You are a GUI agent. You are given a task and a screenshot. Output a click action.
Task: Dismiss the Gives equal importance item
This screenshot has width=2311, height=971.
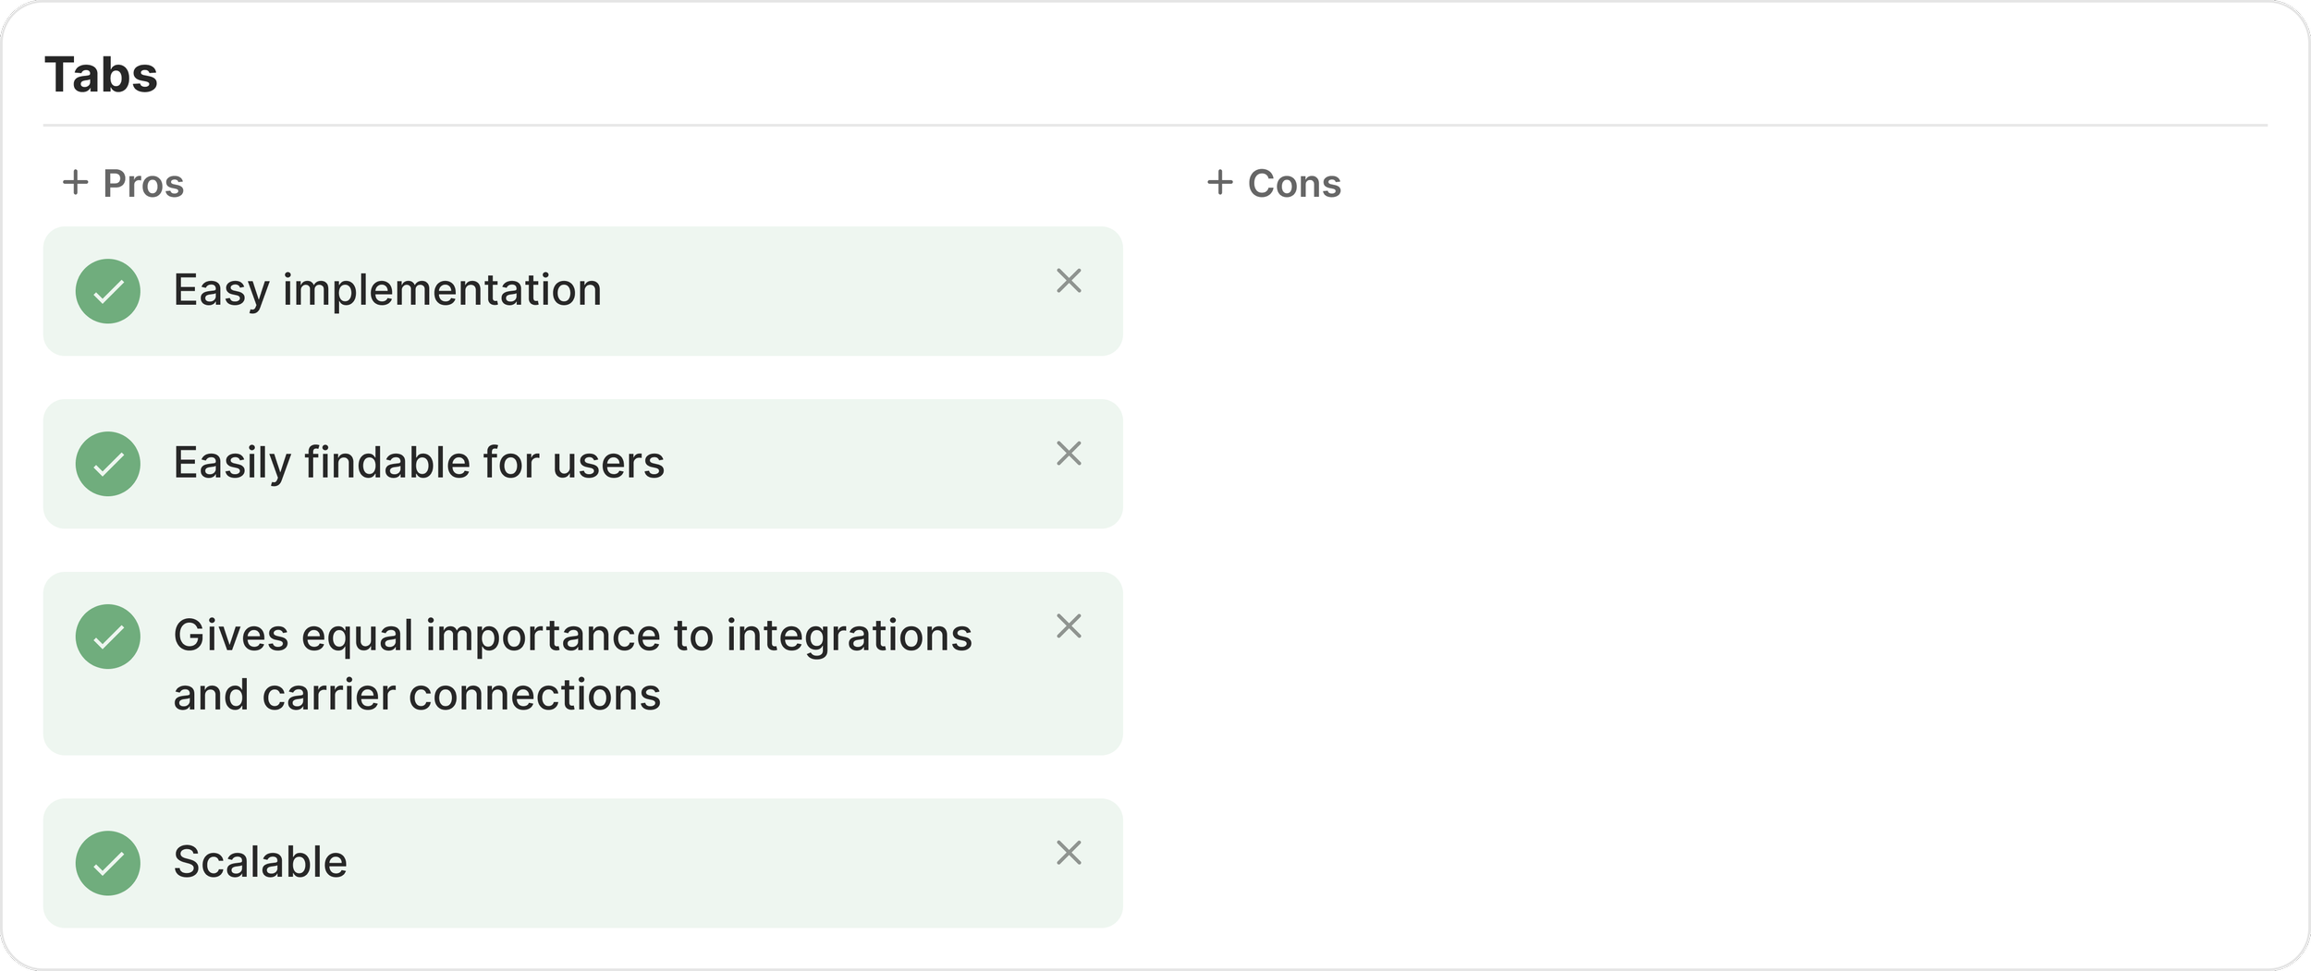coord(1069,626)
